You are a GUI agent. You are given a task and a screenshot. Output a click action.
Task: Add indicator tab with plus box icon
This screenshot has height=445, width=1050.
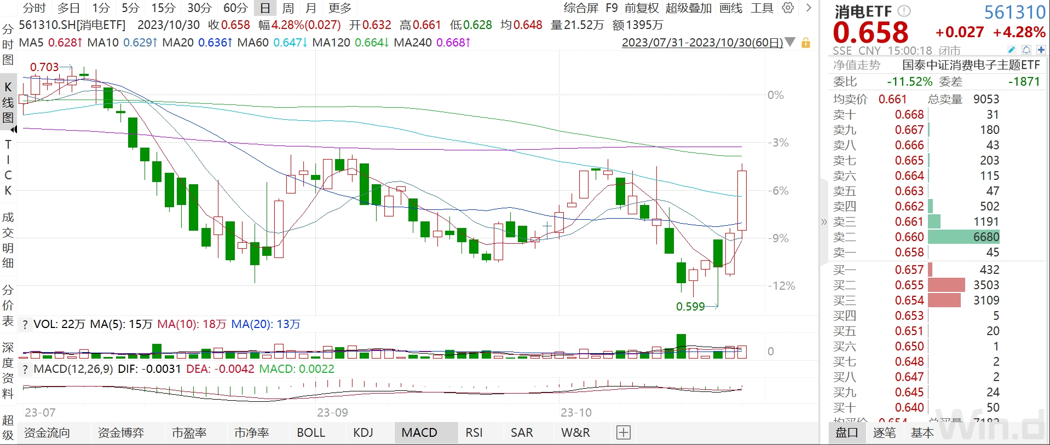[624, 432]
